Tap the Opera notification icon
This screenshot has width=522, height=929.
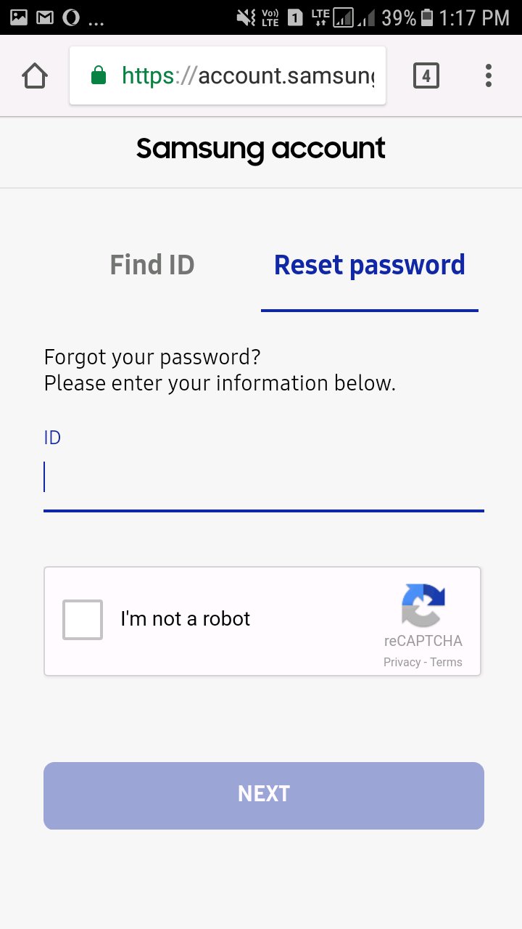coord(70,17)
